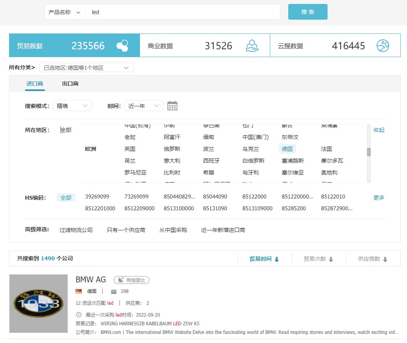Filter by HS code 85044090
This screenshot has height=343, width=407.
[x=215, y=197]
